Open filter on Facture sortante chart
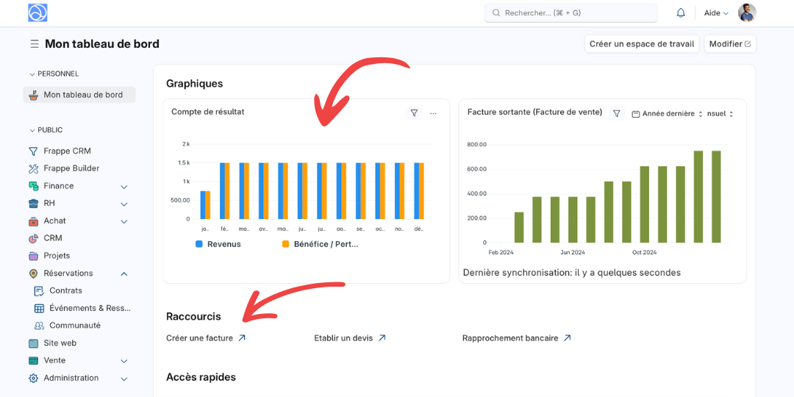Screen dimensions: 794x397 coord(616,113)
